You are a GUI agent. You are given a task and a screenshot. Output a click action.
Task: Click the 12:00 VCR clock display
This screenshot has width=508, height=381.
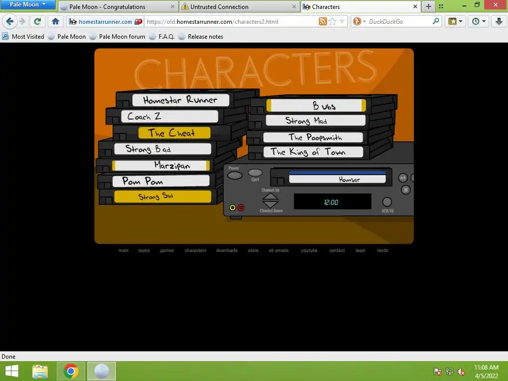coord(332,202)
